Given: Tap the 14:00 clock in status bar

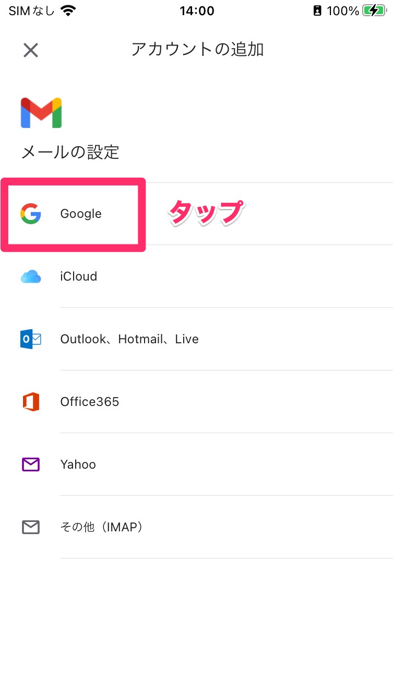Looking at the screenshot, I should 197,10.
